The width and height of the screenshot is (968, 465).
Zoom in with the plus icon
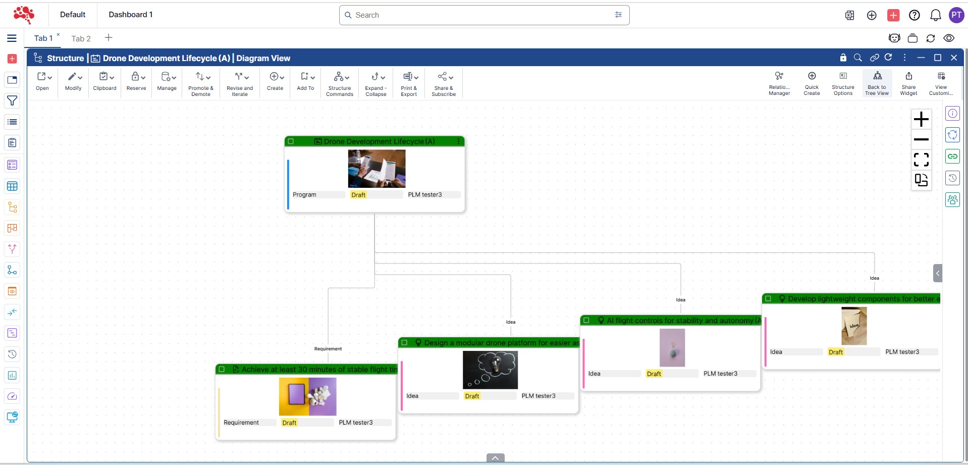click(921, 119)
